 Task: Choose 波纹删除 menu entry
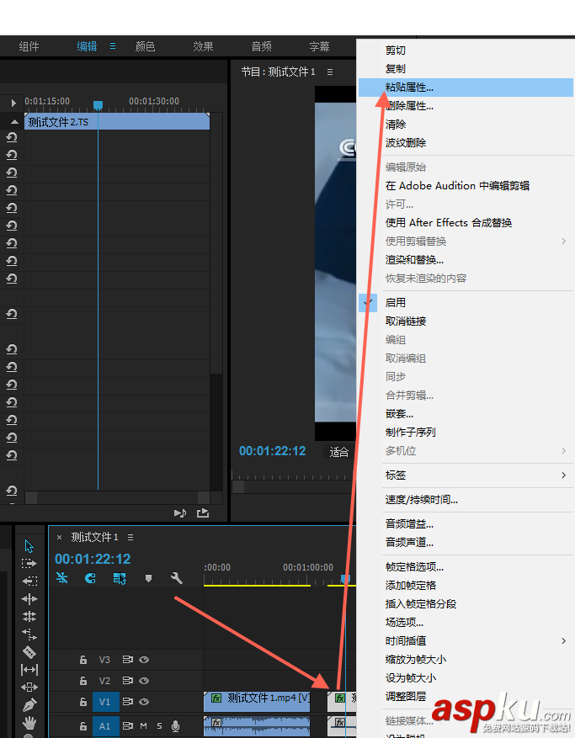pos(466,143)
